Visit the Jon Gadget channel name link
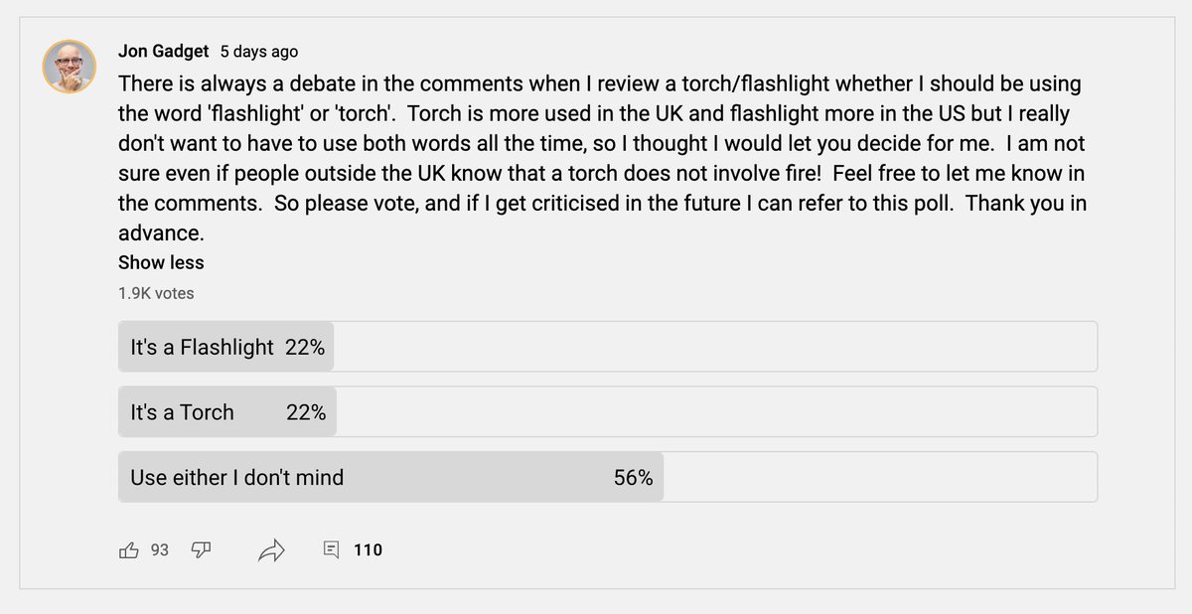 164,51
